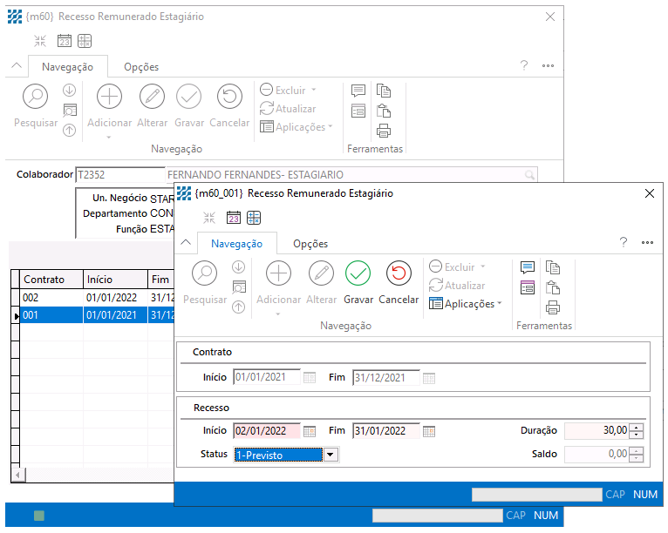
Task: Switch to Opções tab in front window
Action: (310, 244)
